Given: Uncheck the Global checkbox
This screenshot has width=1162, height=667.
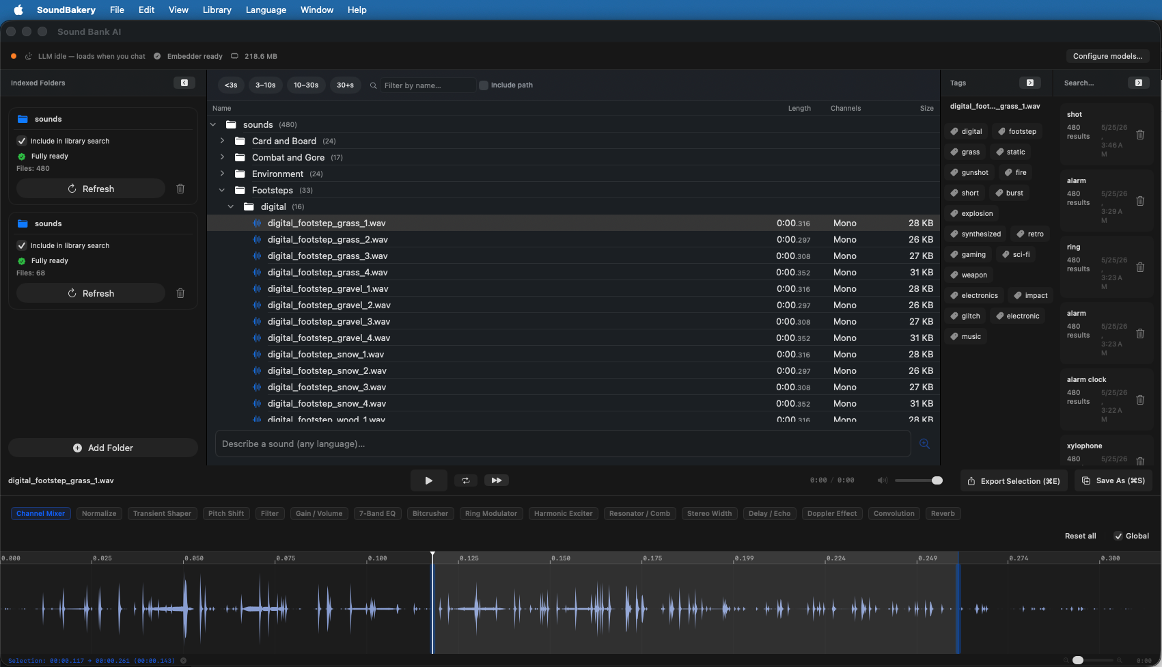Looking at the screenshot, I should (1118, 536).
